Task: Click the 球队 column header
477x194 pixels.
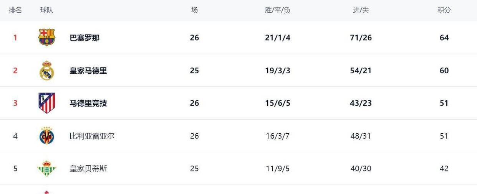Action: (x=47, y=10)
